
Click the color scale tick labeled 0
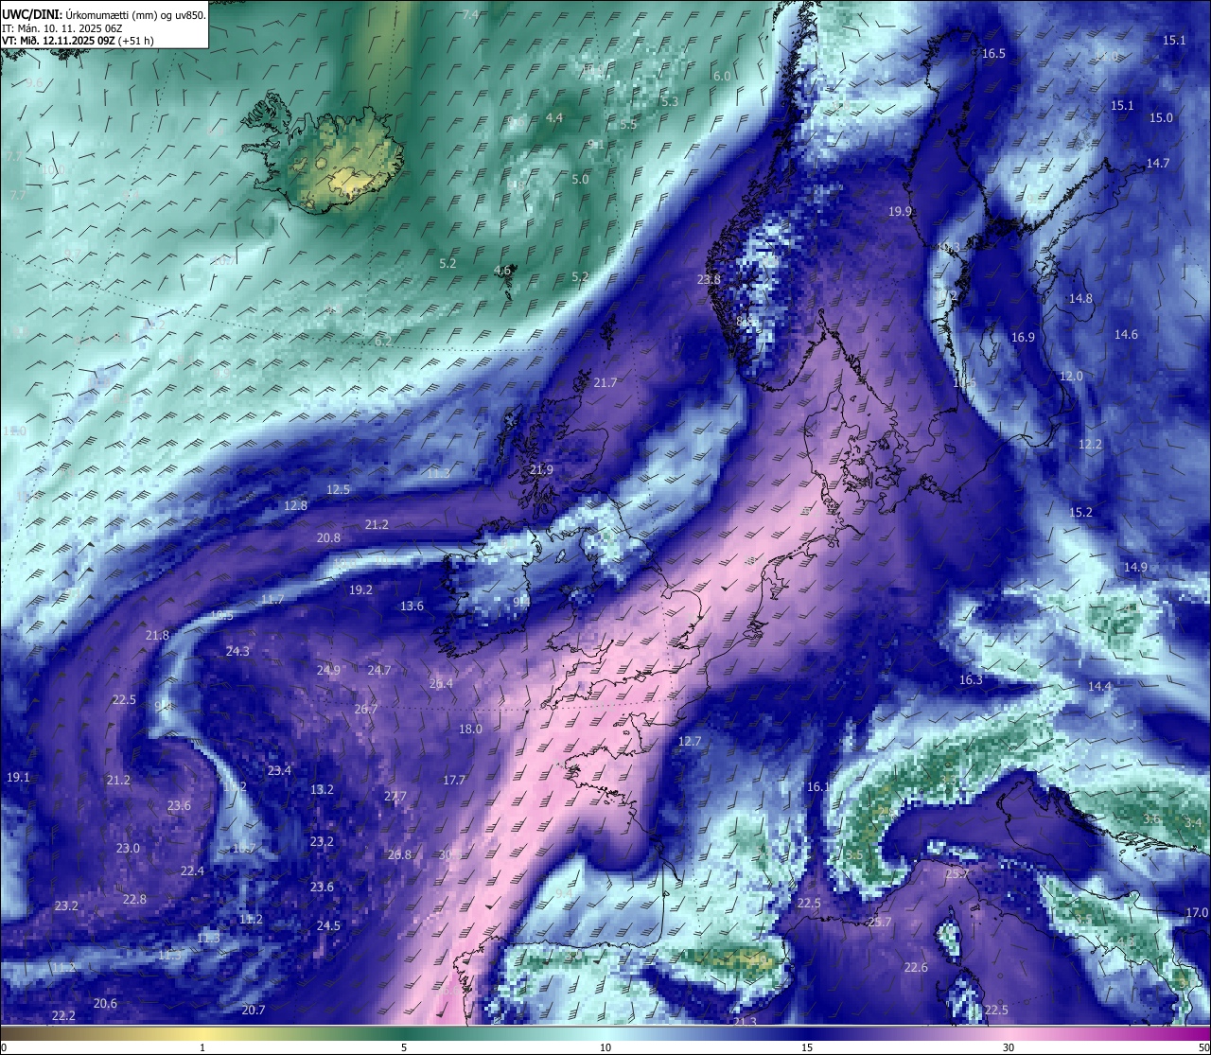click(4, 1047)
